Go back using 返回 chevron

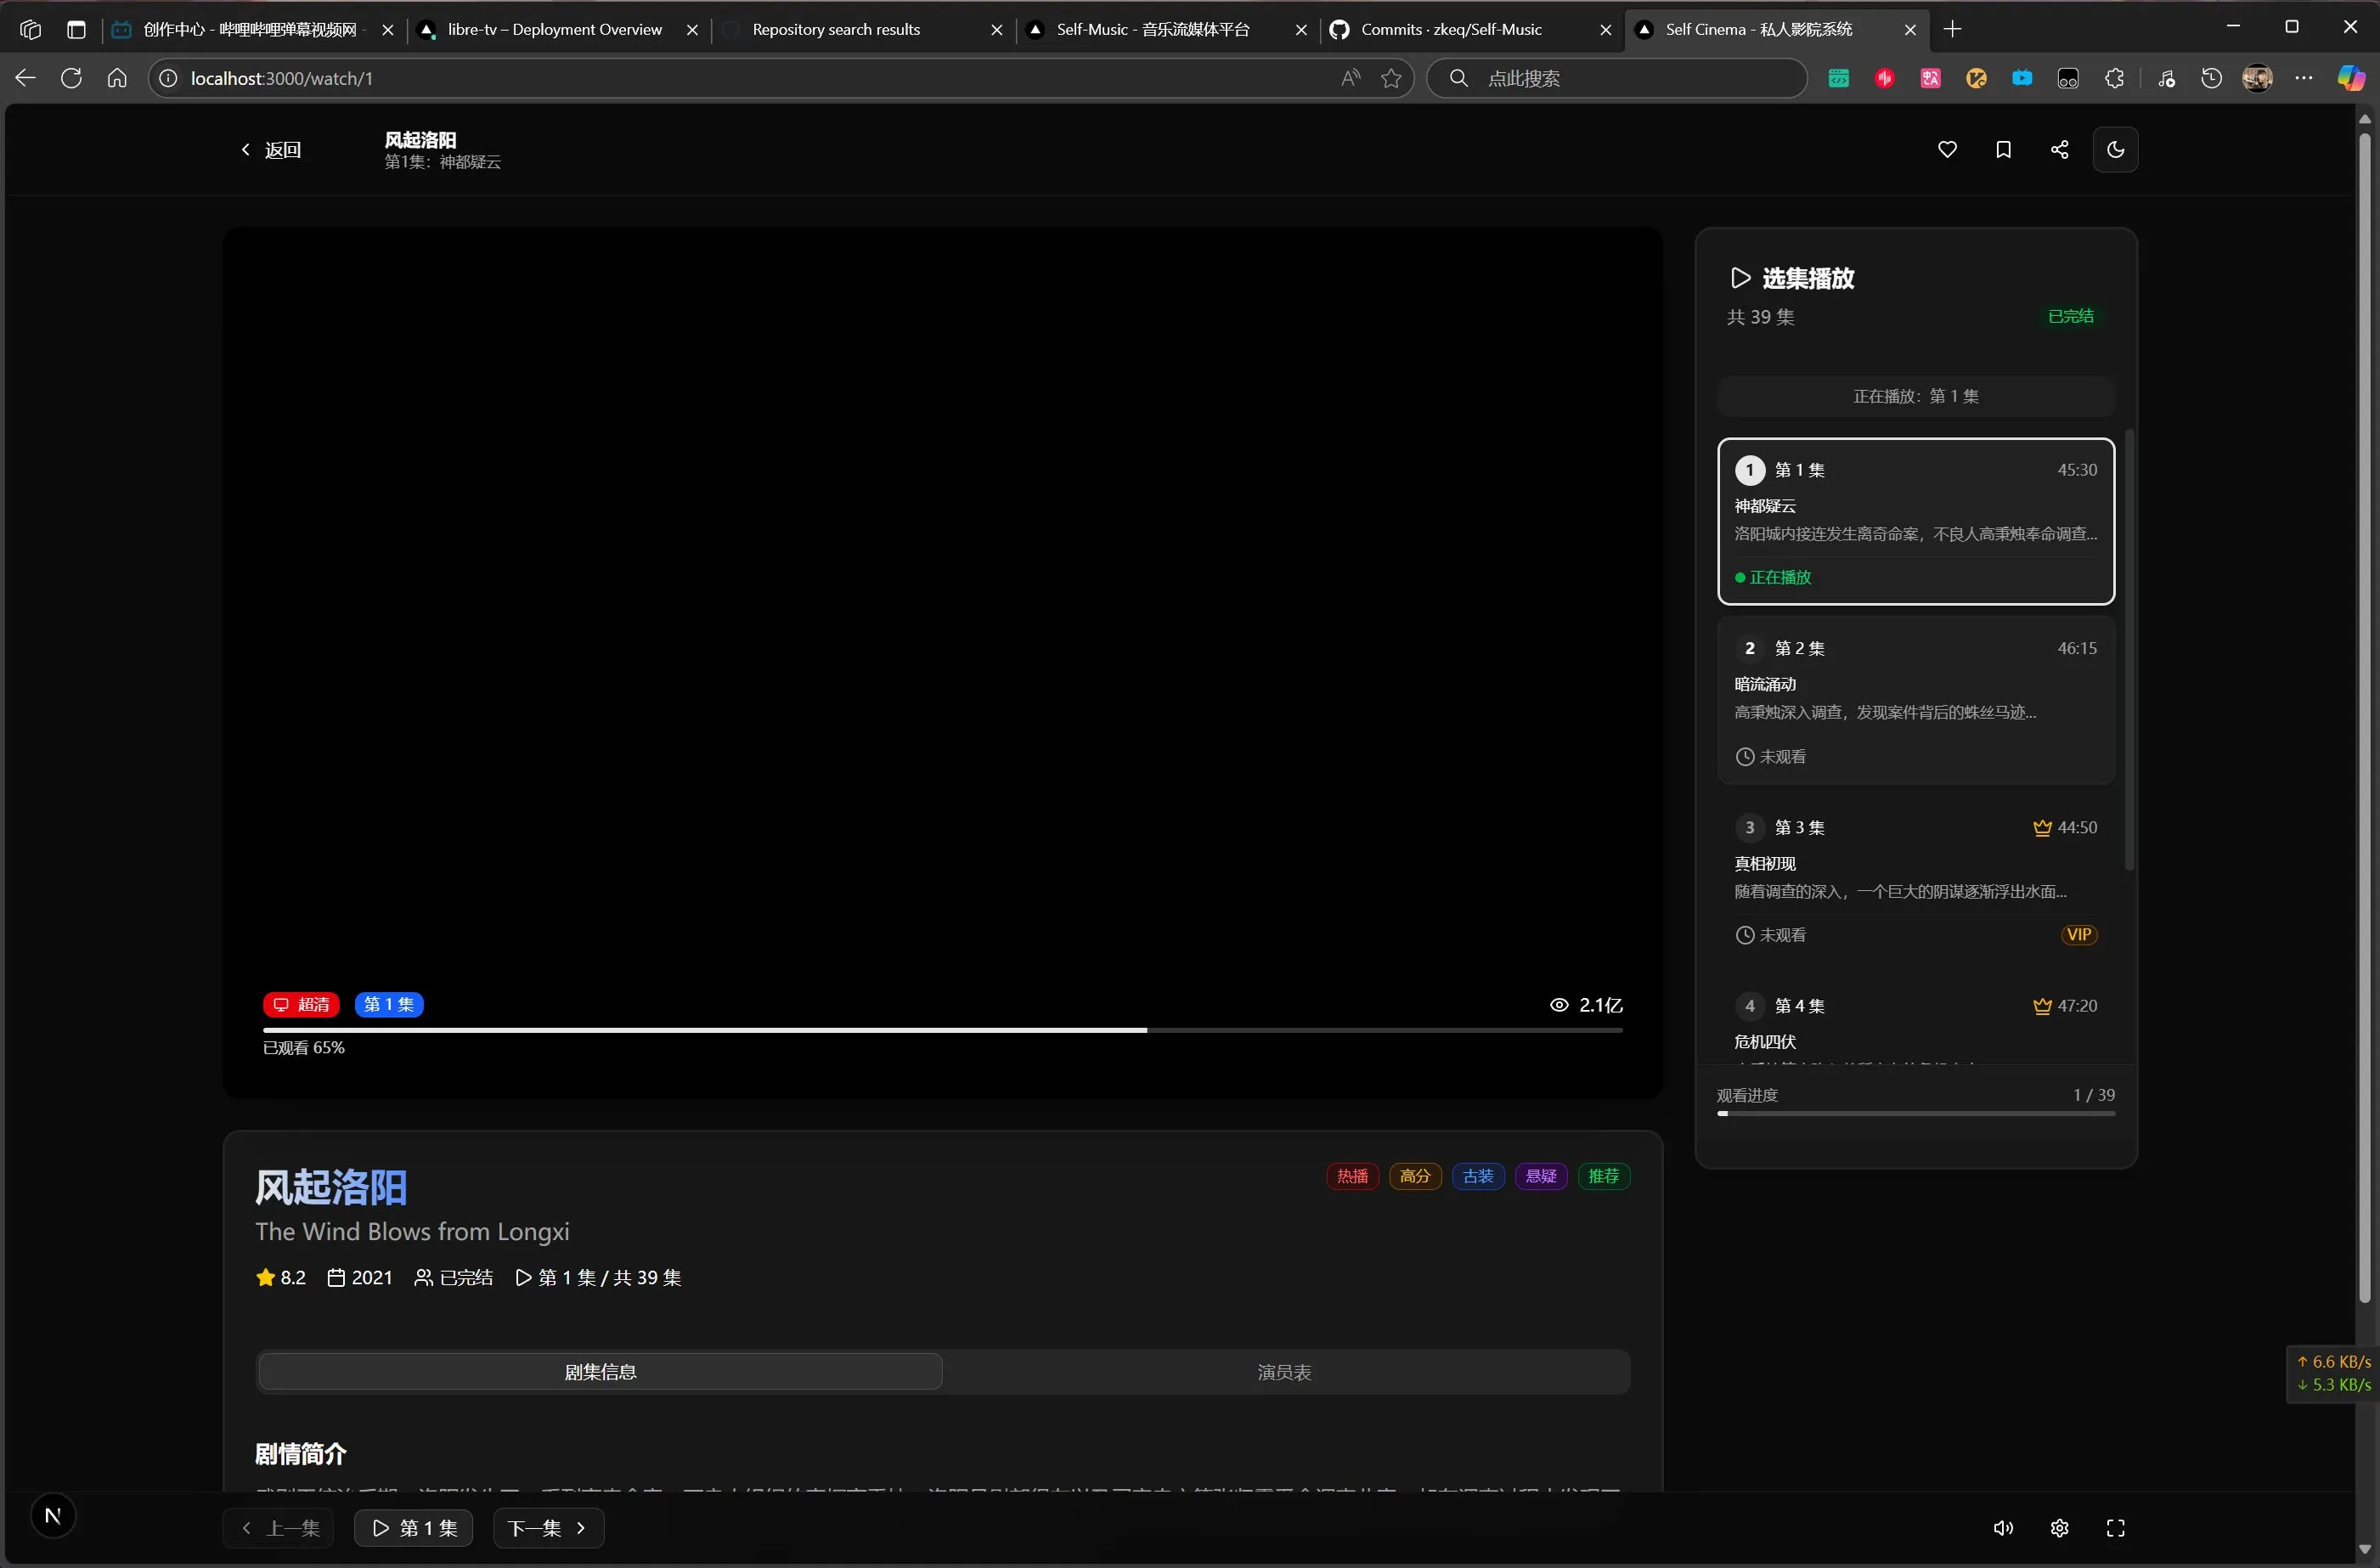[271, 150]
